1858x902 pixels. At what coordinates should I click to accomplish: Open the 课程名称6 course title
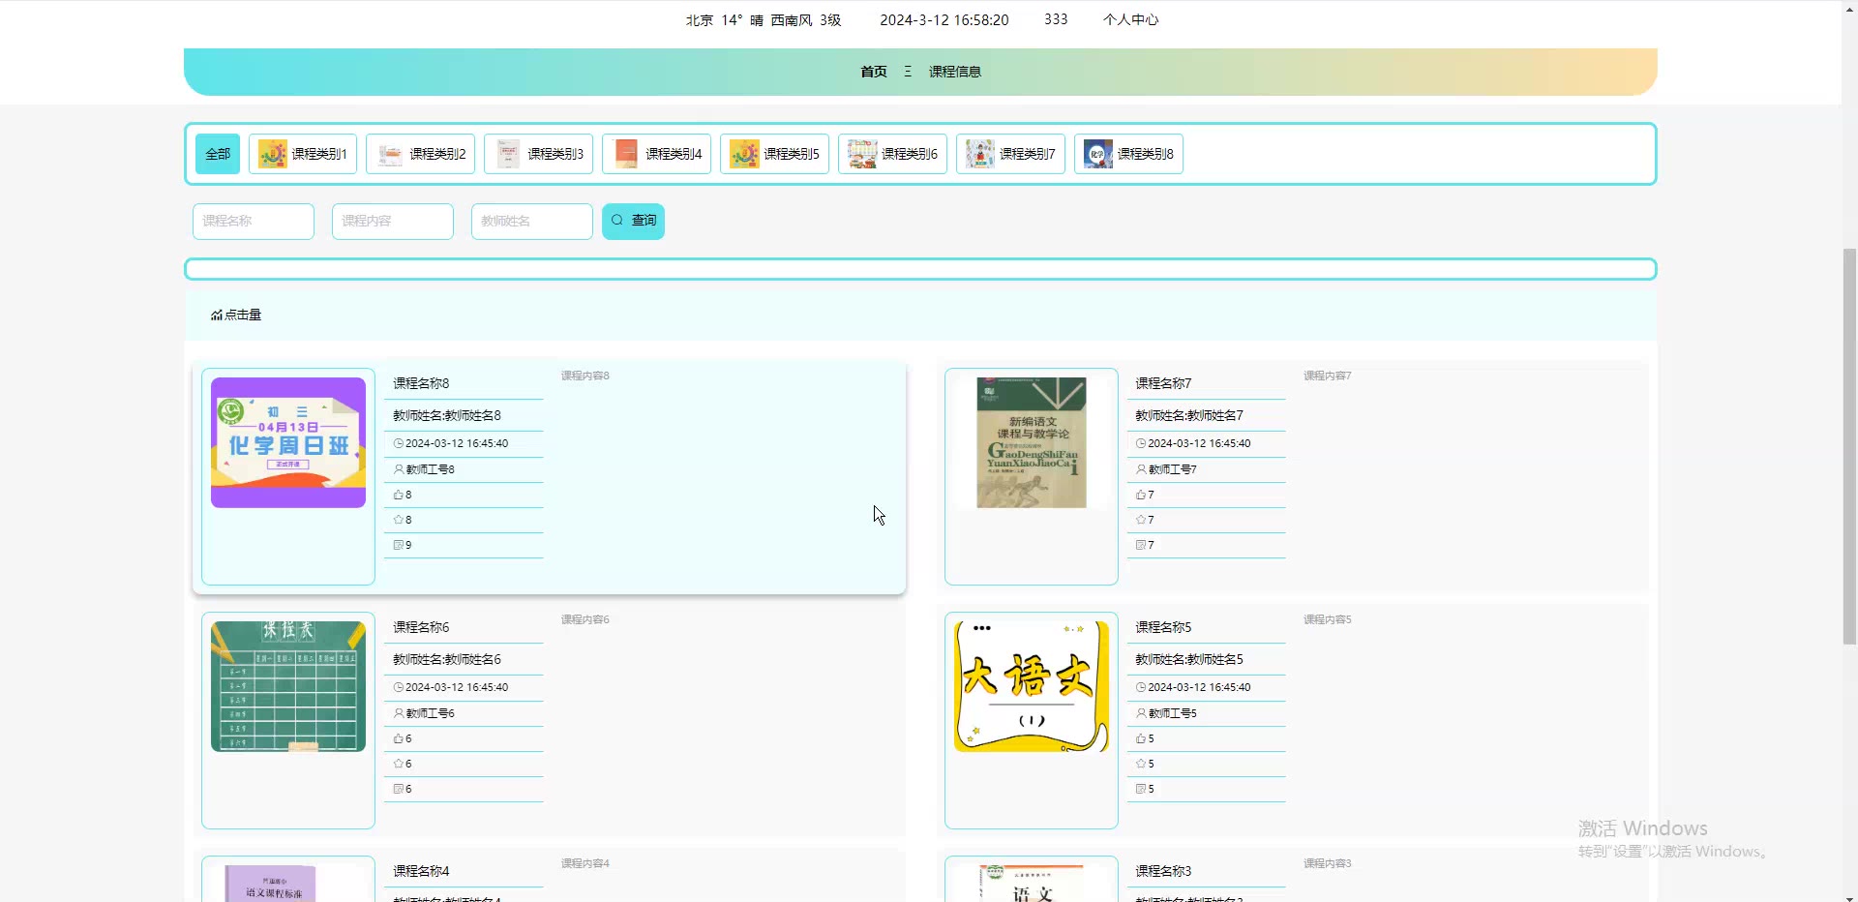[x=421, y=627]
